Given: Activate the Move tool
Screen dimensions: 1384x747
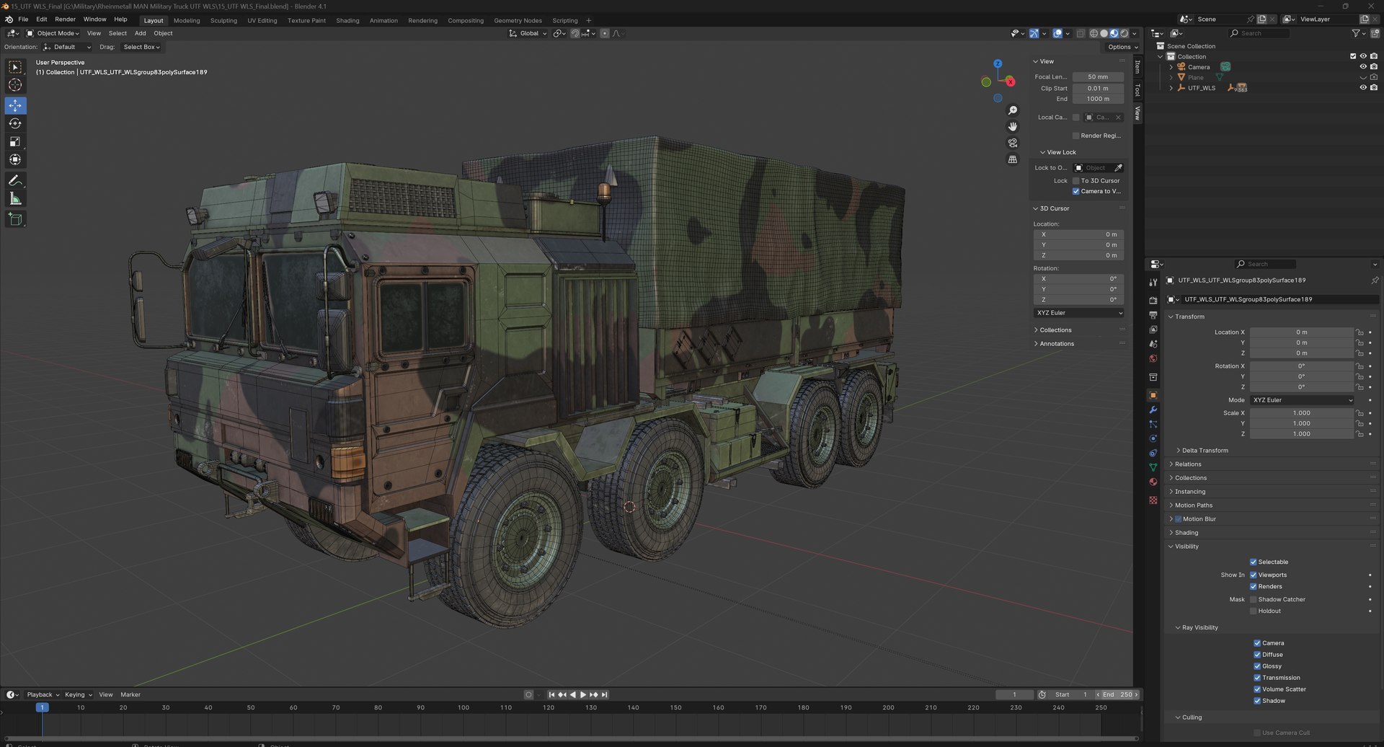Looking at the screenshot, I should coord(15,105).
